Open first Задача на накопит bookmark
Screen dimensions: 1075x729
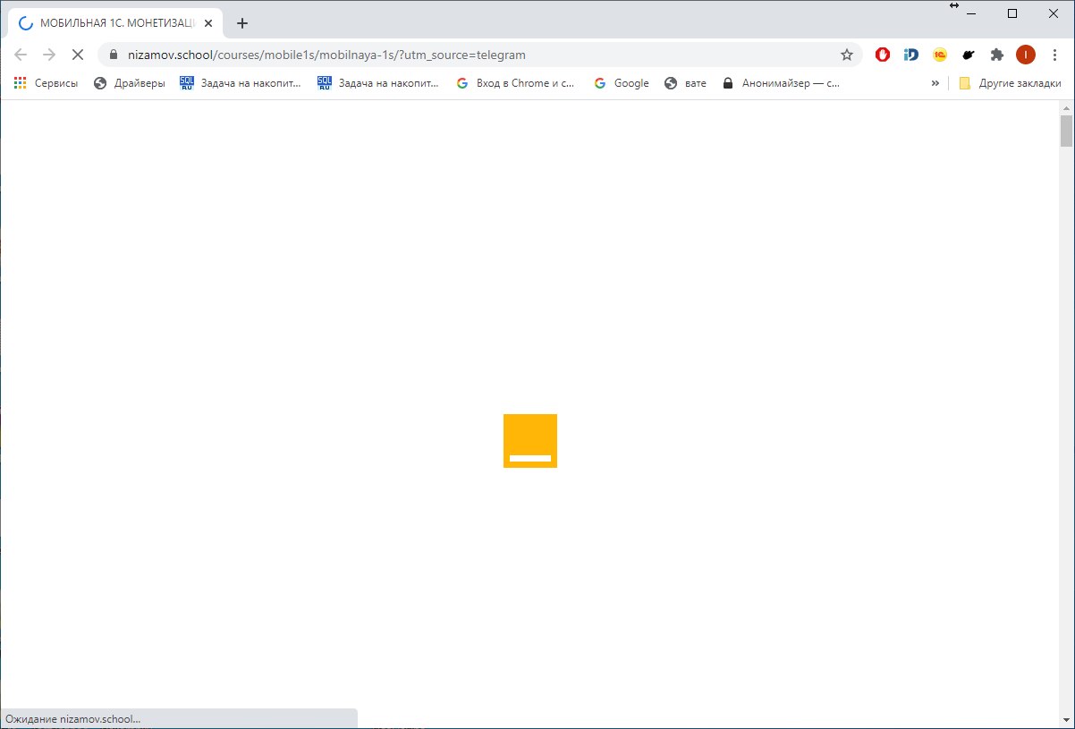tap(241, 83)
